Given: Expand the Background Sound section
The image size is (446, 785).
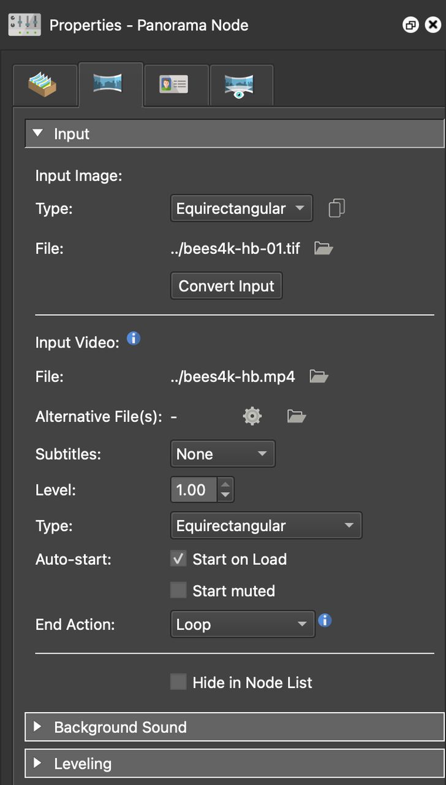Looking at the screenshot, I should pos(234,727).
